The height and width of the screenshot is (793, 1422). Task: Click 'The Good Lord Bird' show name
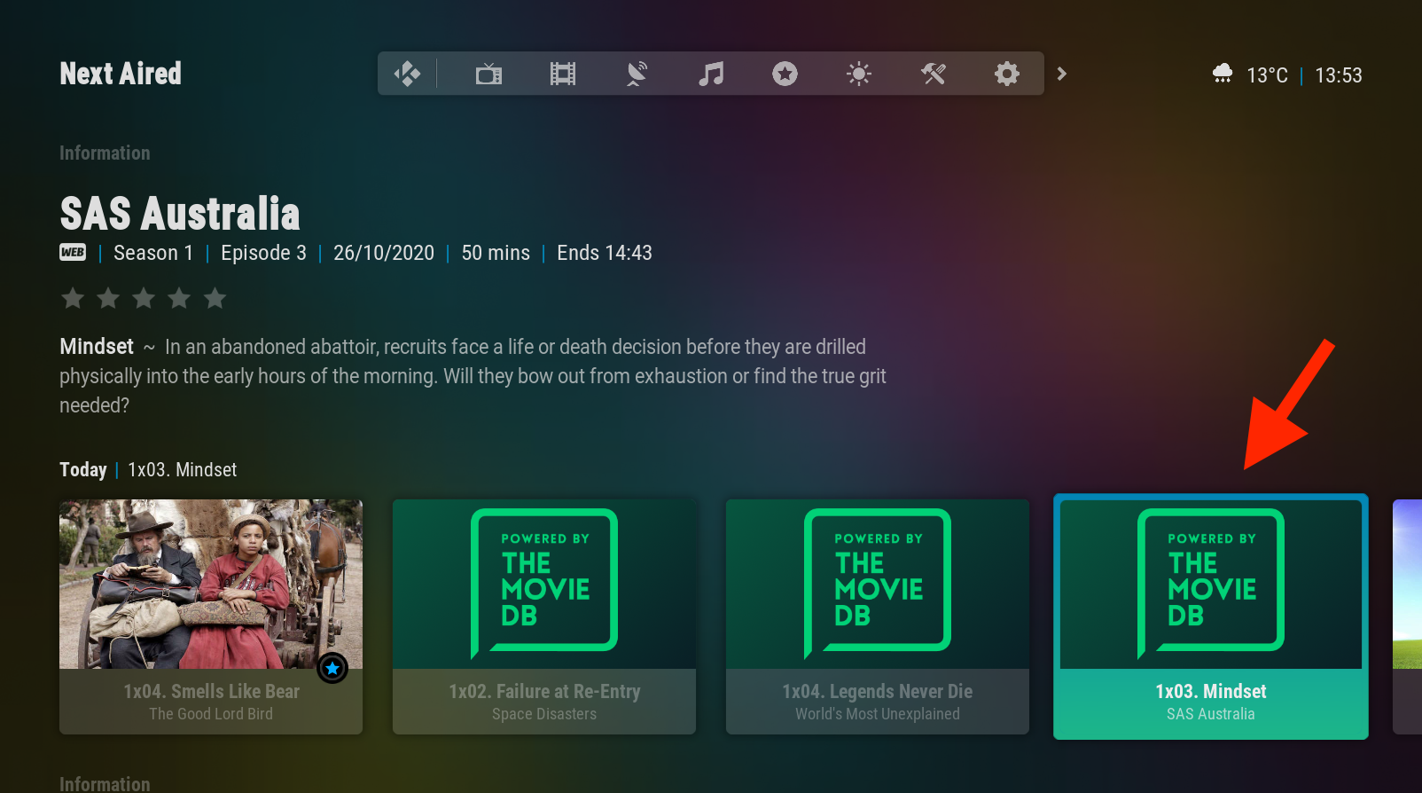click(x=211, y=714)
